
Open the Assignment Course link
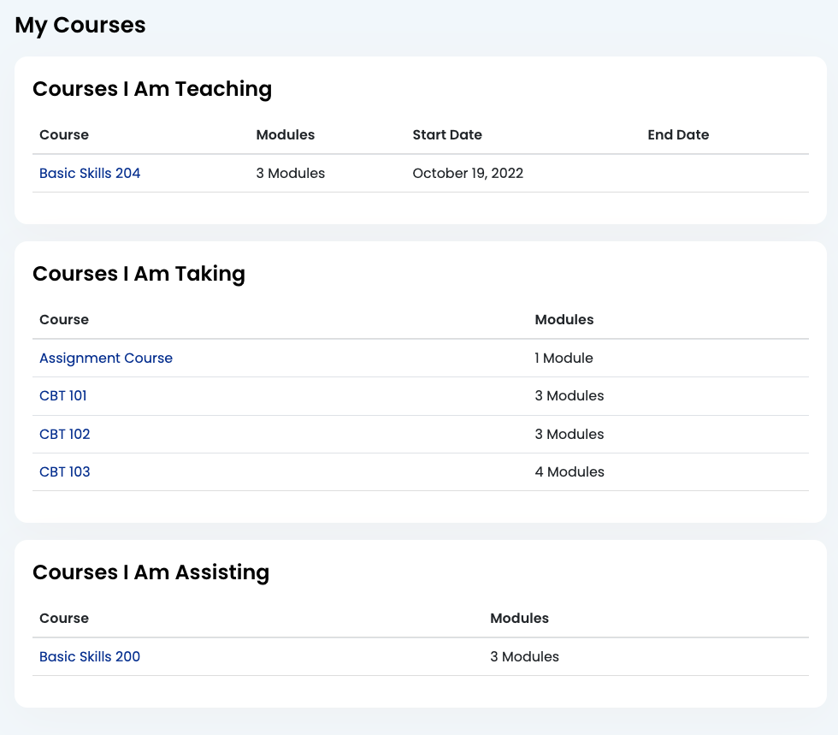click(x=106, y=358)
